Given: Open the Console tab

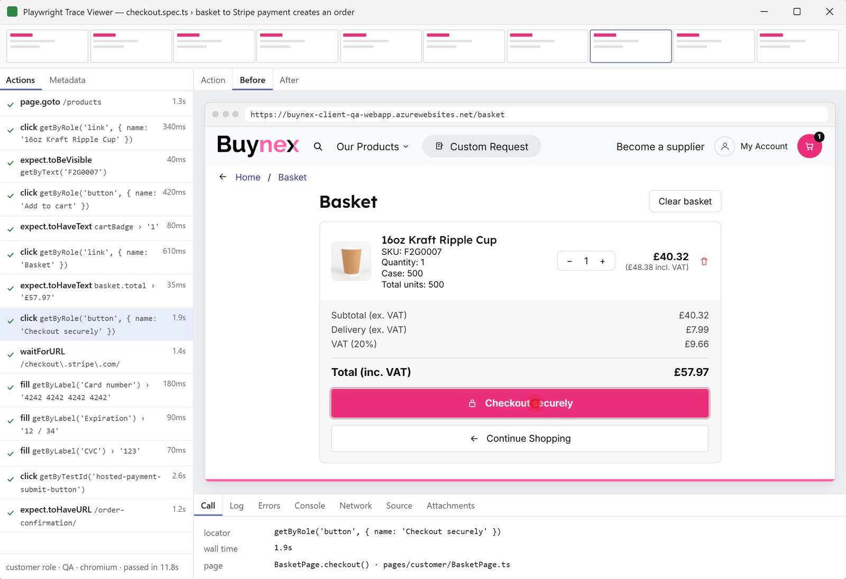Looking at the screenshot, I should coord(309,506).
